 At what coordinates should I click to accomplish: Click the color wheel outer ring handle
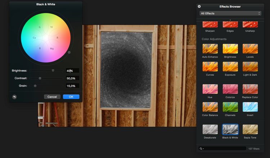(x=69, y=52)
